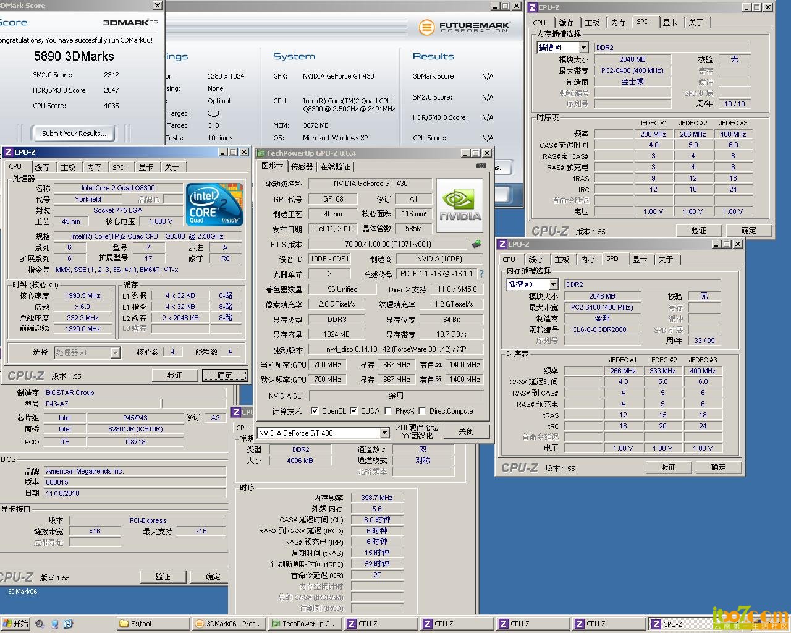Click Submit Your Results button

pos(74,133)
